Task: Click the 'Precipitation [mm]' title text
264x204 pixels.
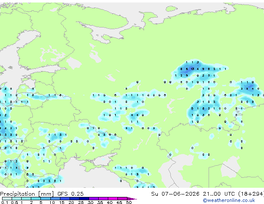Action: tap(27, 194)
